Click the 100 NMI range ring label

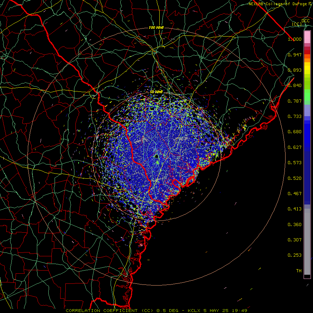(156, 27)
